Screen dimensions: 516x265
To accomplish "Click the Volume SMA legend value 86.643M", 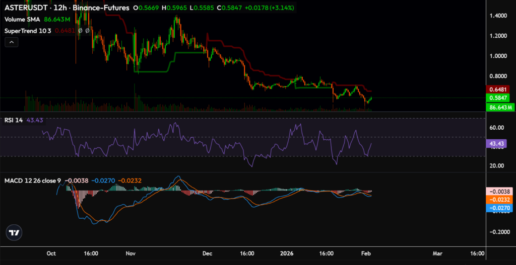I will 57,20.
